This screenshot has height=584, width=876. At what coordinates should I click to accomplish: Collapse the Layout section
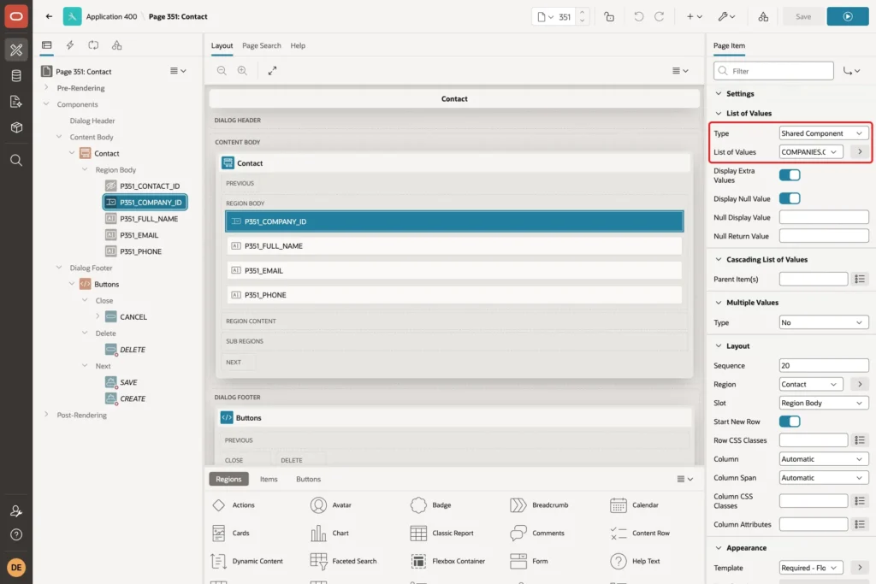[719, 346]
